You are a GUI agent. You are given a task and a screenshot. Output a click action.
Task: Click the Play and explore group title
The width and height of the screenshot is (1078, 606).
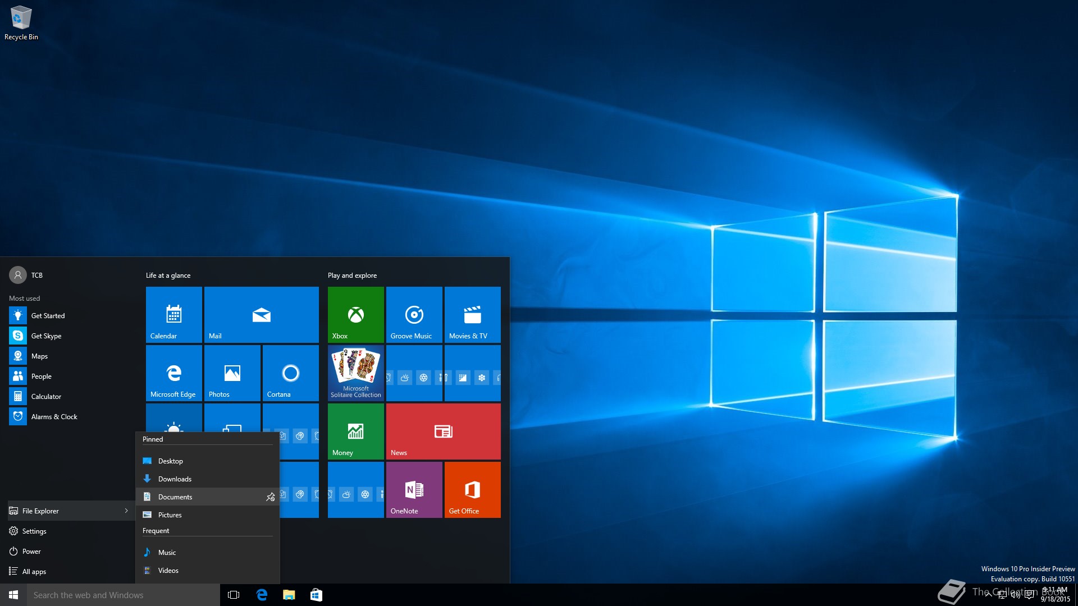(x=352, y=275)
